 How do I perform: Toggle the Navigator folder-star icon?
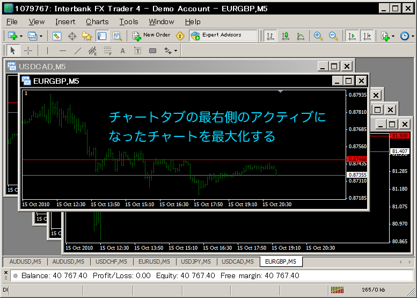coord(87,36)
